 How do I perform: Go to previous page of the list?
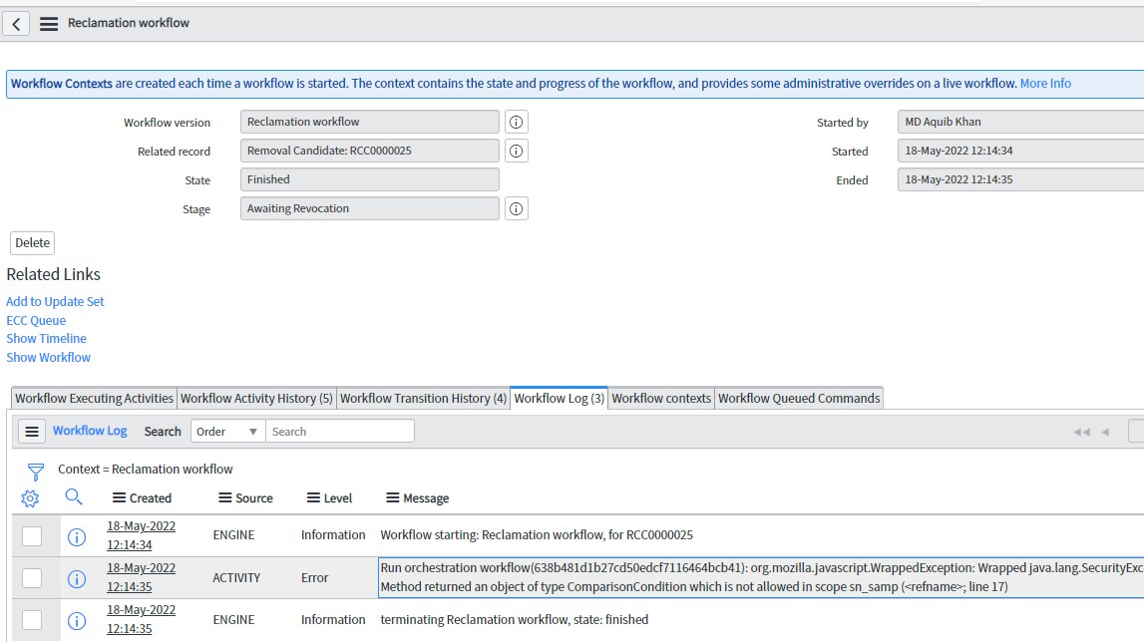click(x=1105, y=432)
